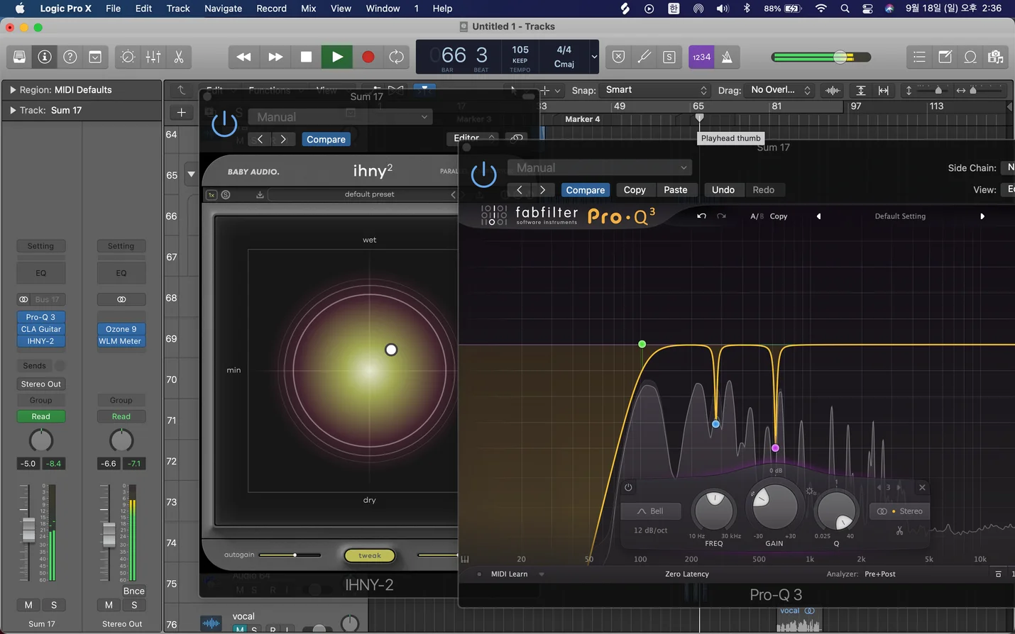This screenshot has height=634, width=1015.
Task: Open the Media Browser icon
Action: click(996, 57)
